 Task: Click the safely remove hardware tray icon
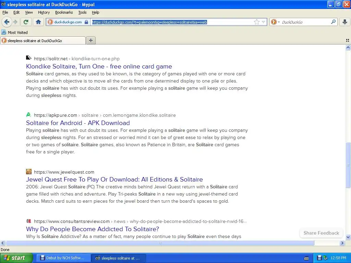click(x=326, y=258)
